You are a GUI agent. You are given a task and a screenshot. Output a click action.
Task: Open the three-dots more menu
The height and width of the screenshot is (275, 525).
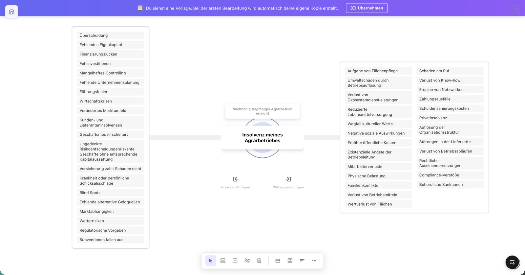tap(314, 261)
